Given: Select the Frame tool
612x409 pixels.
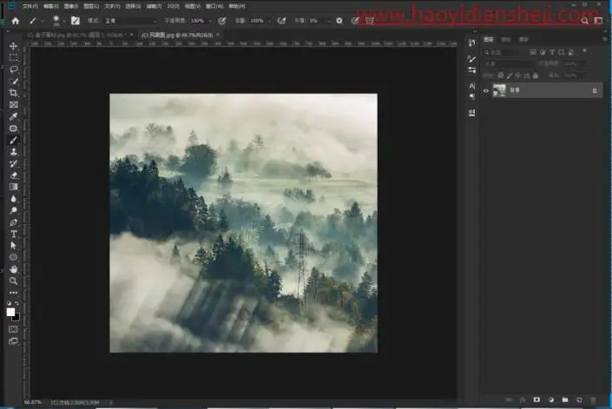Looking at the screenshot, I should point(13,104).
